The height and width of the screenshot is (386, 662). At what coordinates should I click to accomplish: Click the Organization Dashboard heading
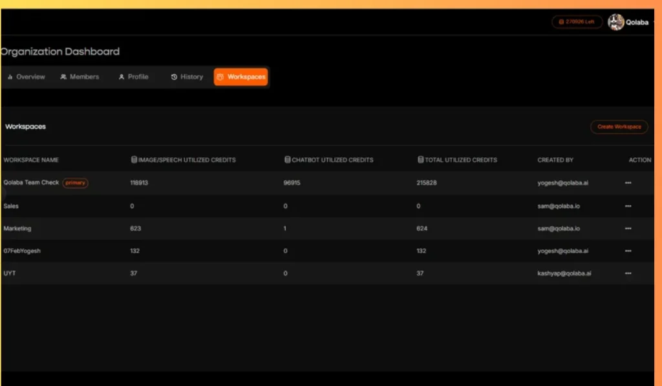[60, 52]
